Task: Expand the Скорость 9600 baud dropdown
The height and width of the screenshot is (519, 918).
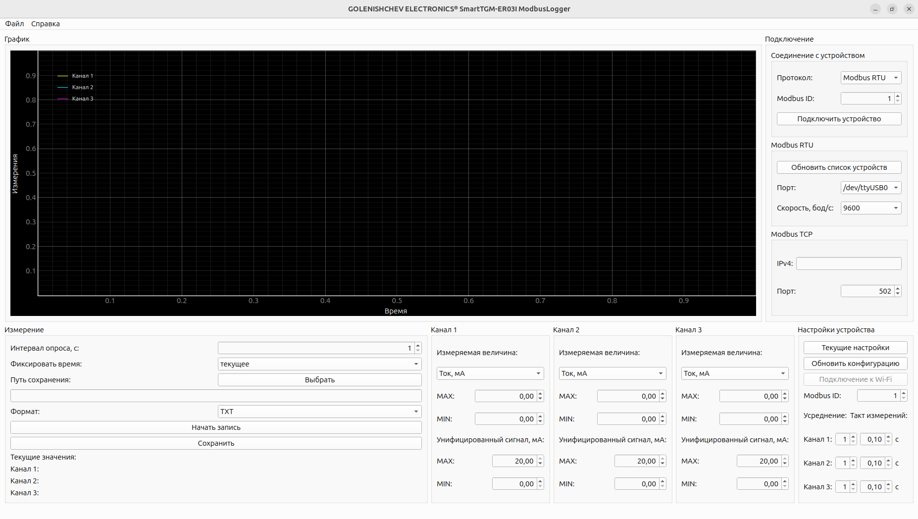Action: pyautogui.click(x=870, y=208)
